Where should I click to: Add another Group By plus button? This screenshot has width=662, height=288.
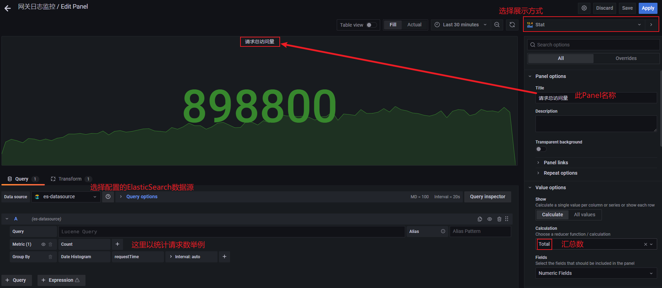(x=224, y=257)
